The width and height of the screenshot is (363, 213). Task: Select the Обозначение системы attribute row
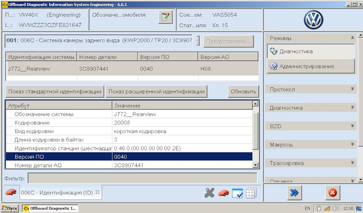coord(129,114)
